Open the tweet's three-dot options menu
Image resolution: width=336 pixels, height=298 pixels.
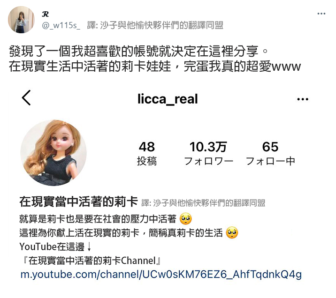(x=321, y=14)
